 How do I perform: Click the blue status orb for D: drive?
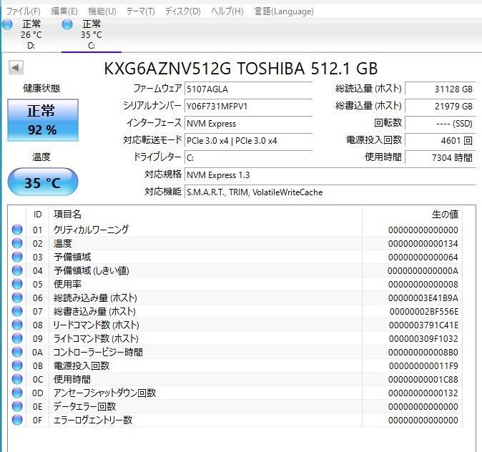(x=7, y=24)
